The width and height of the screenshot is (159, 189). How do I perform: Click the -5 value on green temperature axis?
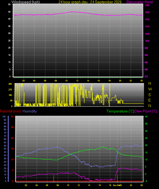click(146, 181)
